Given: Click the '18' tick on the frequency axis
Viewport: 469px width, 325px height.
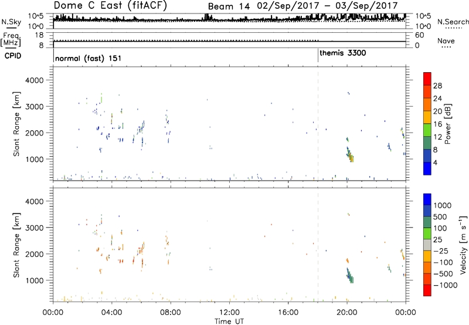Looking at the screenshot, I should pyautogui.click(x=39, y=35).
